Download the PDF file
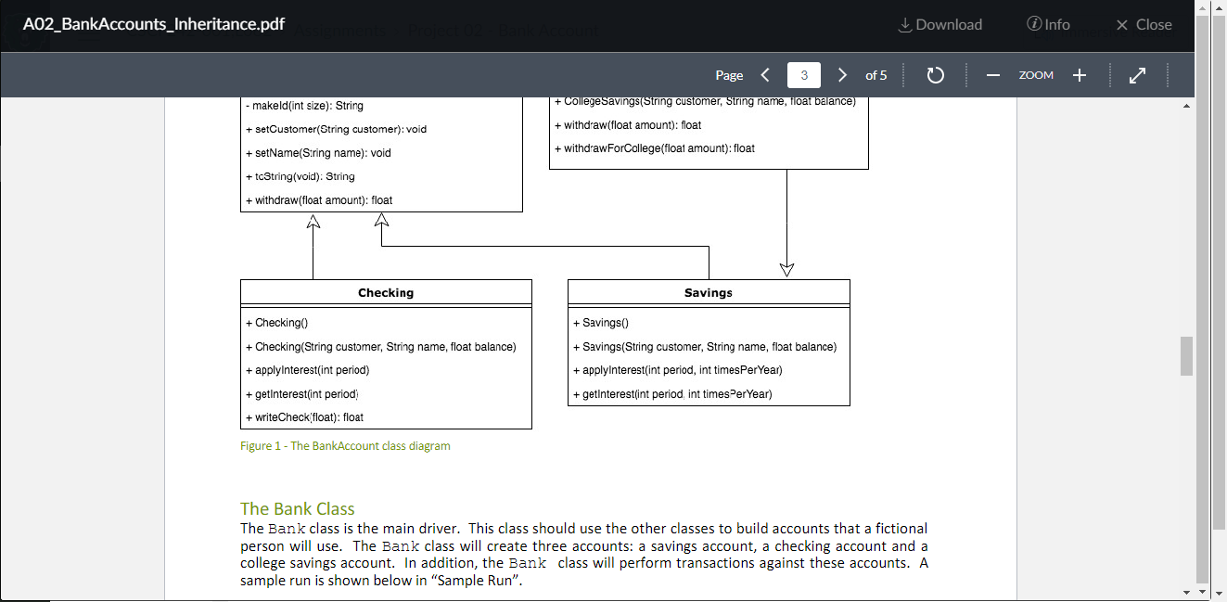 pyautogui.click(x=940, y=25)
